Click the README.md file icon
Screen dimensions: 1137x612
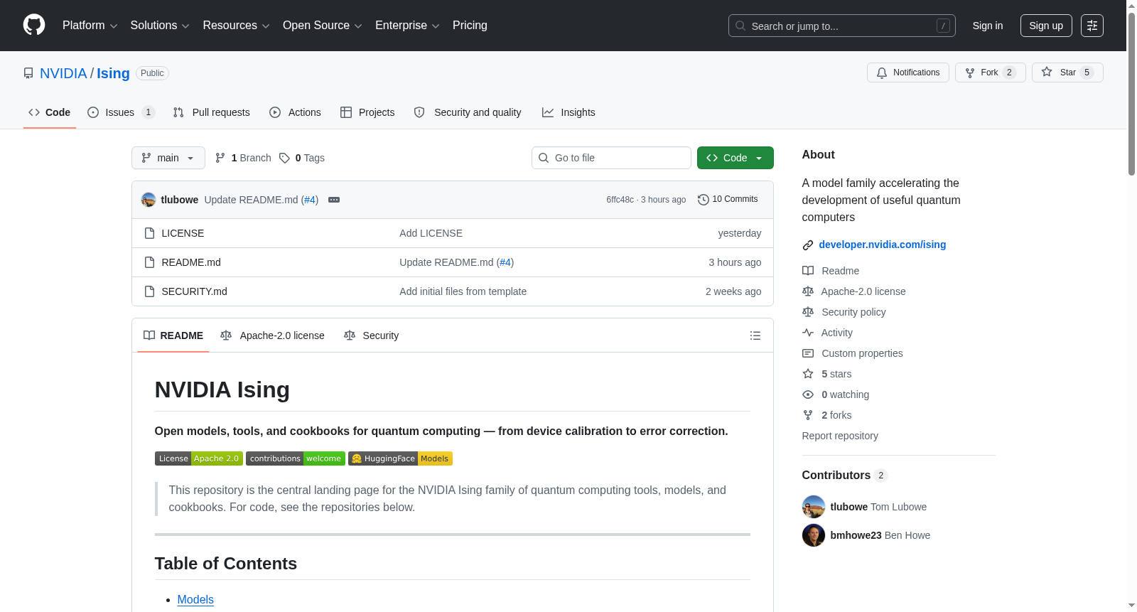coord(149,262)
